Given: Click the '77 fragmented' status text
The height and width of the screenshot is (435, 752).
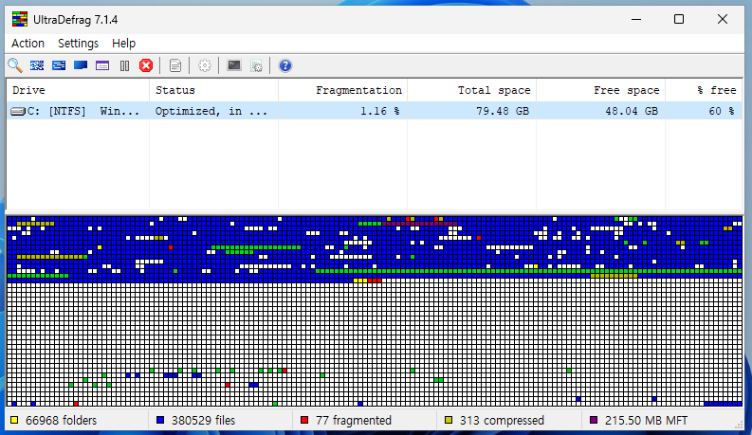Looking at the screenshot, I should 354,421.
